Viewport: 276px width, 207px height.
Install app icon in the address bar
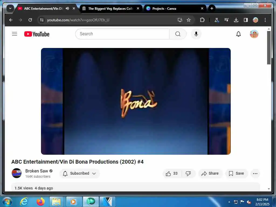pyautogui.click(x=180, y=20)
